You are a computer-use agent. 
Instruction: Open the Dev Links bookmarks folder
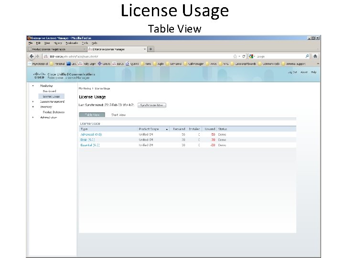pos(174,64)
